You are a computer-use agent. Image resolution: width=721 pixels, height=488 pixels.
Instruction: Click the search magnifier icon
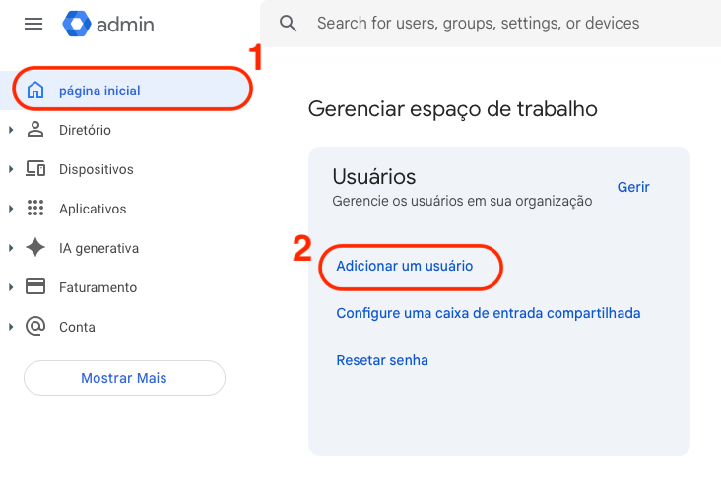coord(289,24)
